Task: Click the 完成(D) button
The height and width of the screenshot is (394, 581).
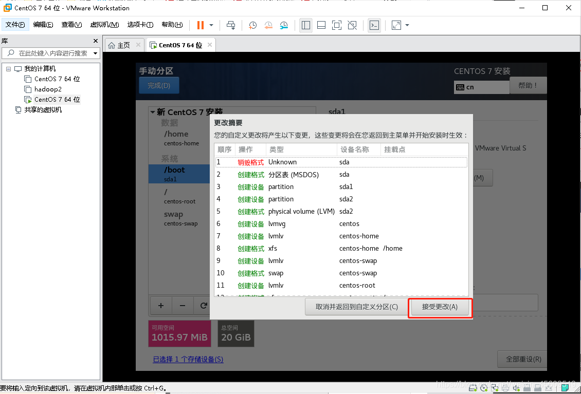Action: (159, 86)
